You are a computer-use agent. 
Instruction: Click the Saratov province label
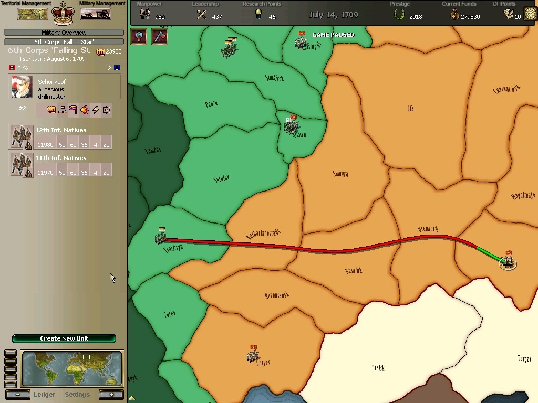point(221,178)
